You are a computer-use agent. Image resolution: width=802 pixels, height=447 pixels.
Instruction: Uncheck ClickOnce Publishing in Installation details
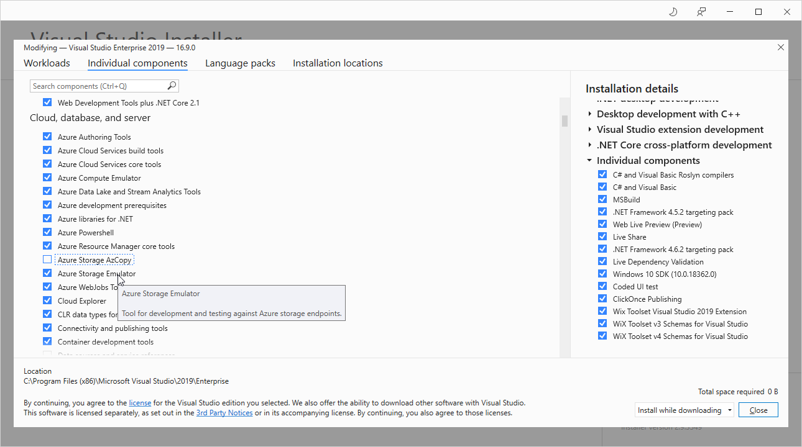pyautogui.click(x=602, y=299)
